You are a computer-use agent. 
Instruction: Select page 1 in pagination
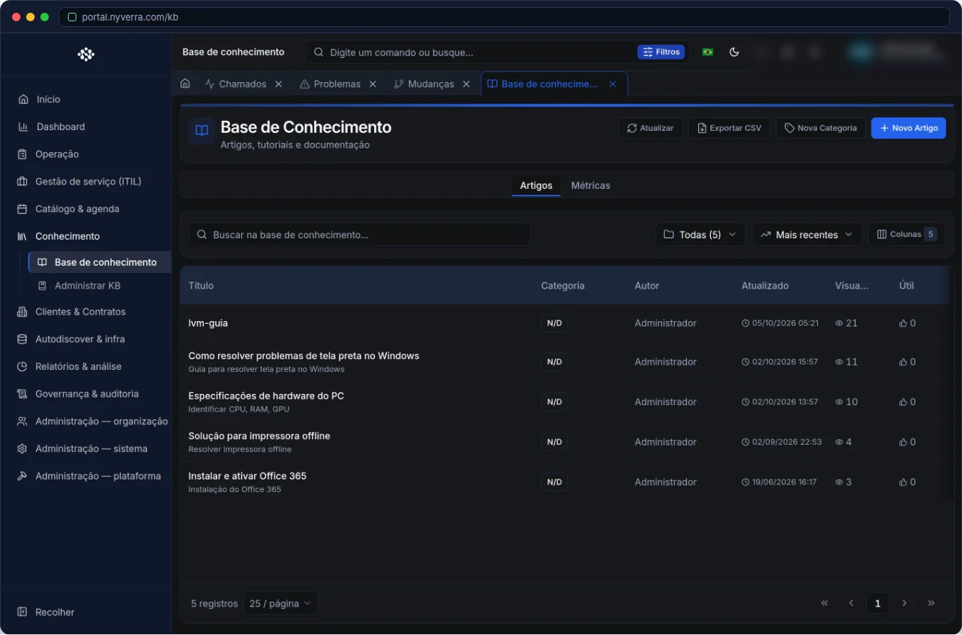[878, 603]
